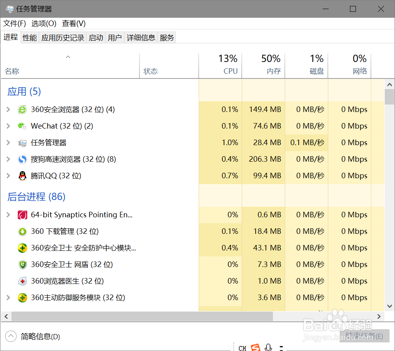Click the 360主动防御服务模块 icon

point(22,298)
